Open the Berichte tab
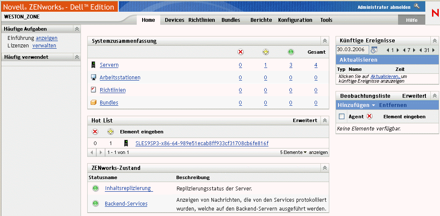Screen dimensions: 440x216 (261, 20)
